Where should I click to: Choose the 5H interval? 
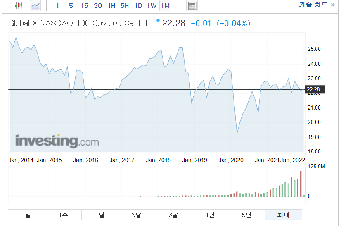pos(125,6)
